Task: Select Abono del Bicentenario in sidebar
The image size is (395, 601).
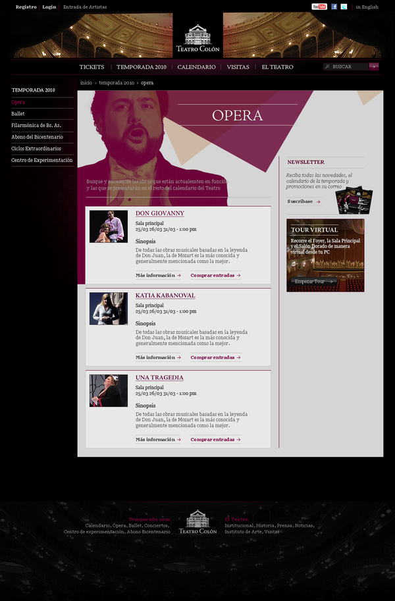Action: click(x=38, y=137)
